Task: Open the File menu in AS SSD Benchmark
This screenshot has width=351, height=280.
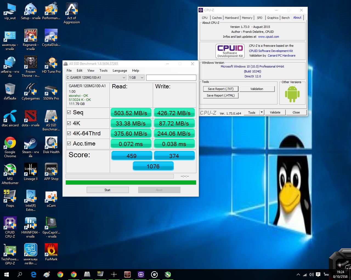Action: click(x=69, y=71)
